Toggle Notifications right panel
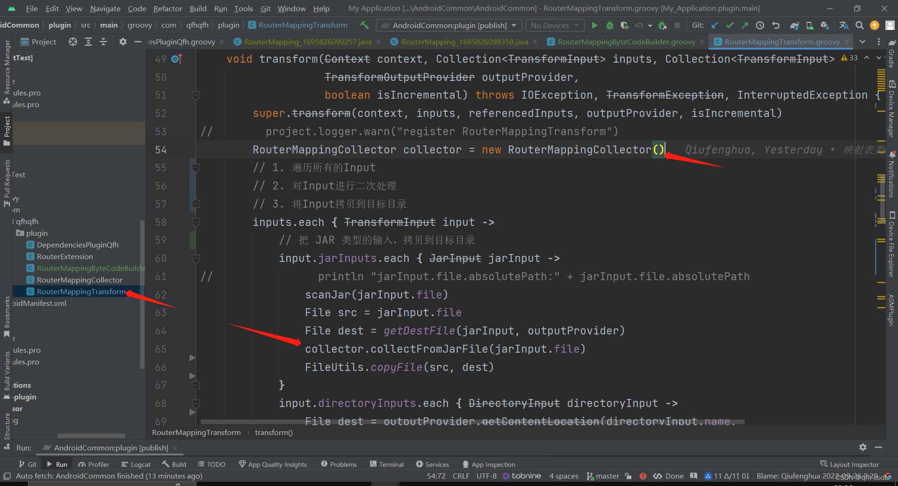 pos(892,174)
